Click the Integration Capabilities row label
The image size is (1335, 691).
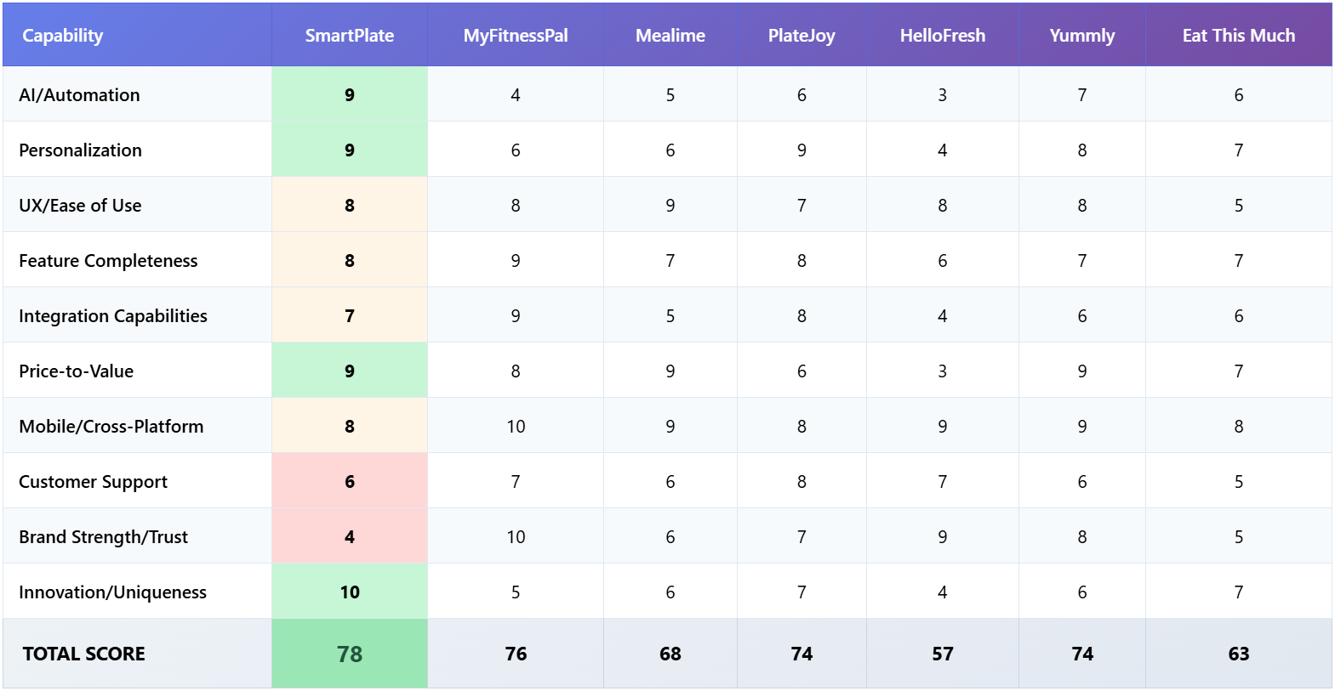113,316
